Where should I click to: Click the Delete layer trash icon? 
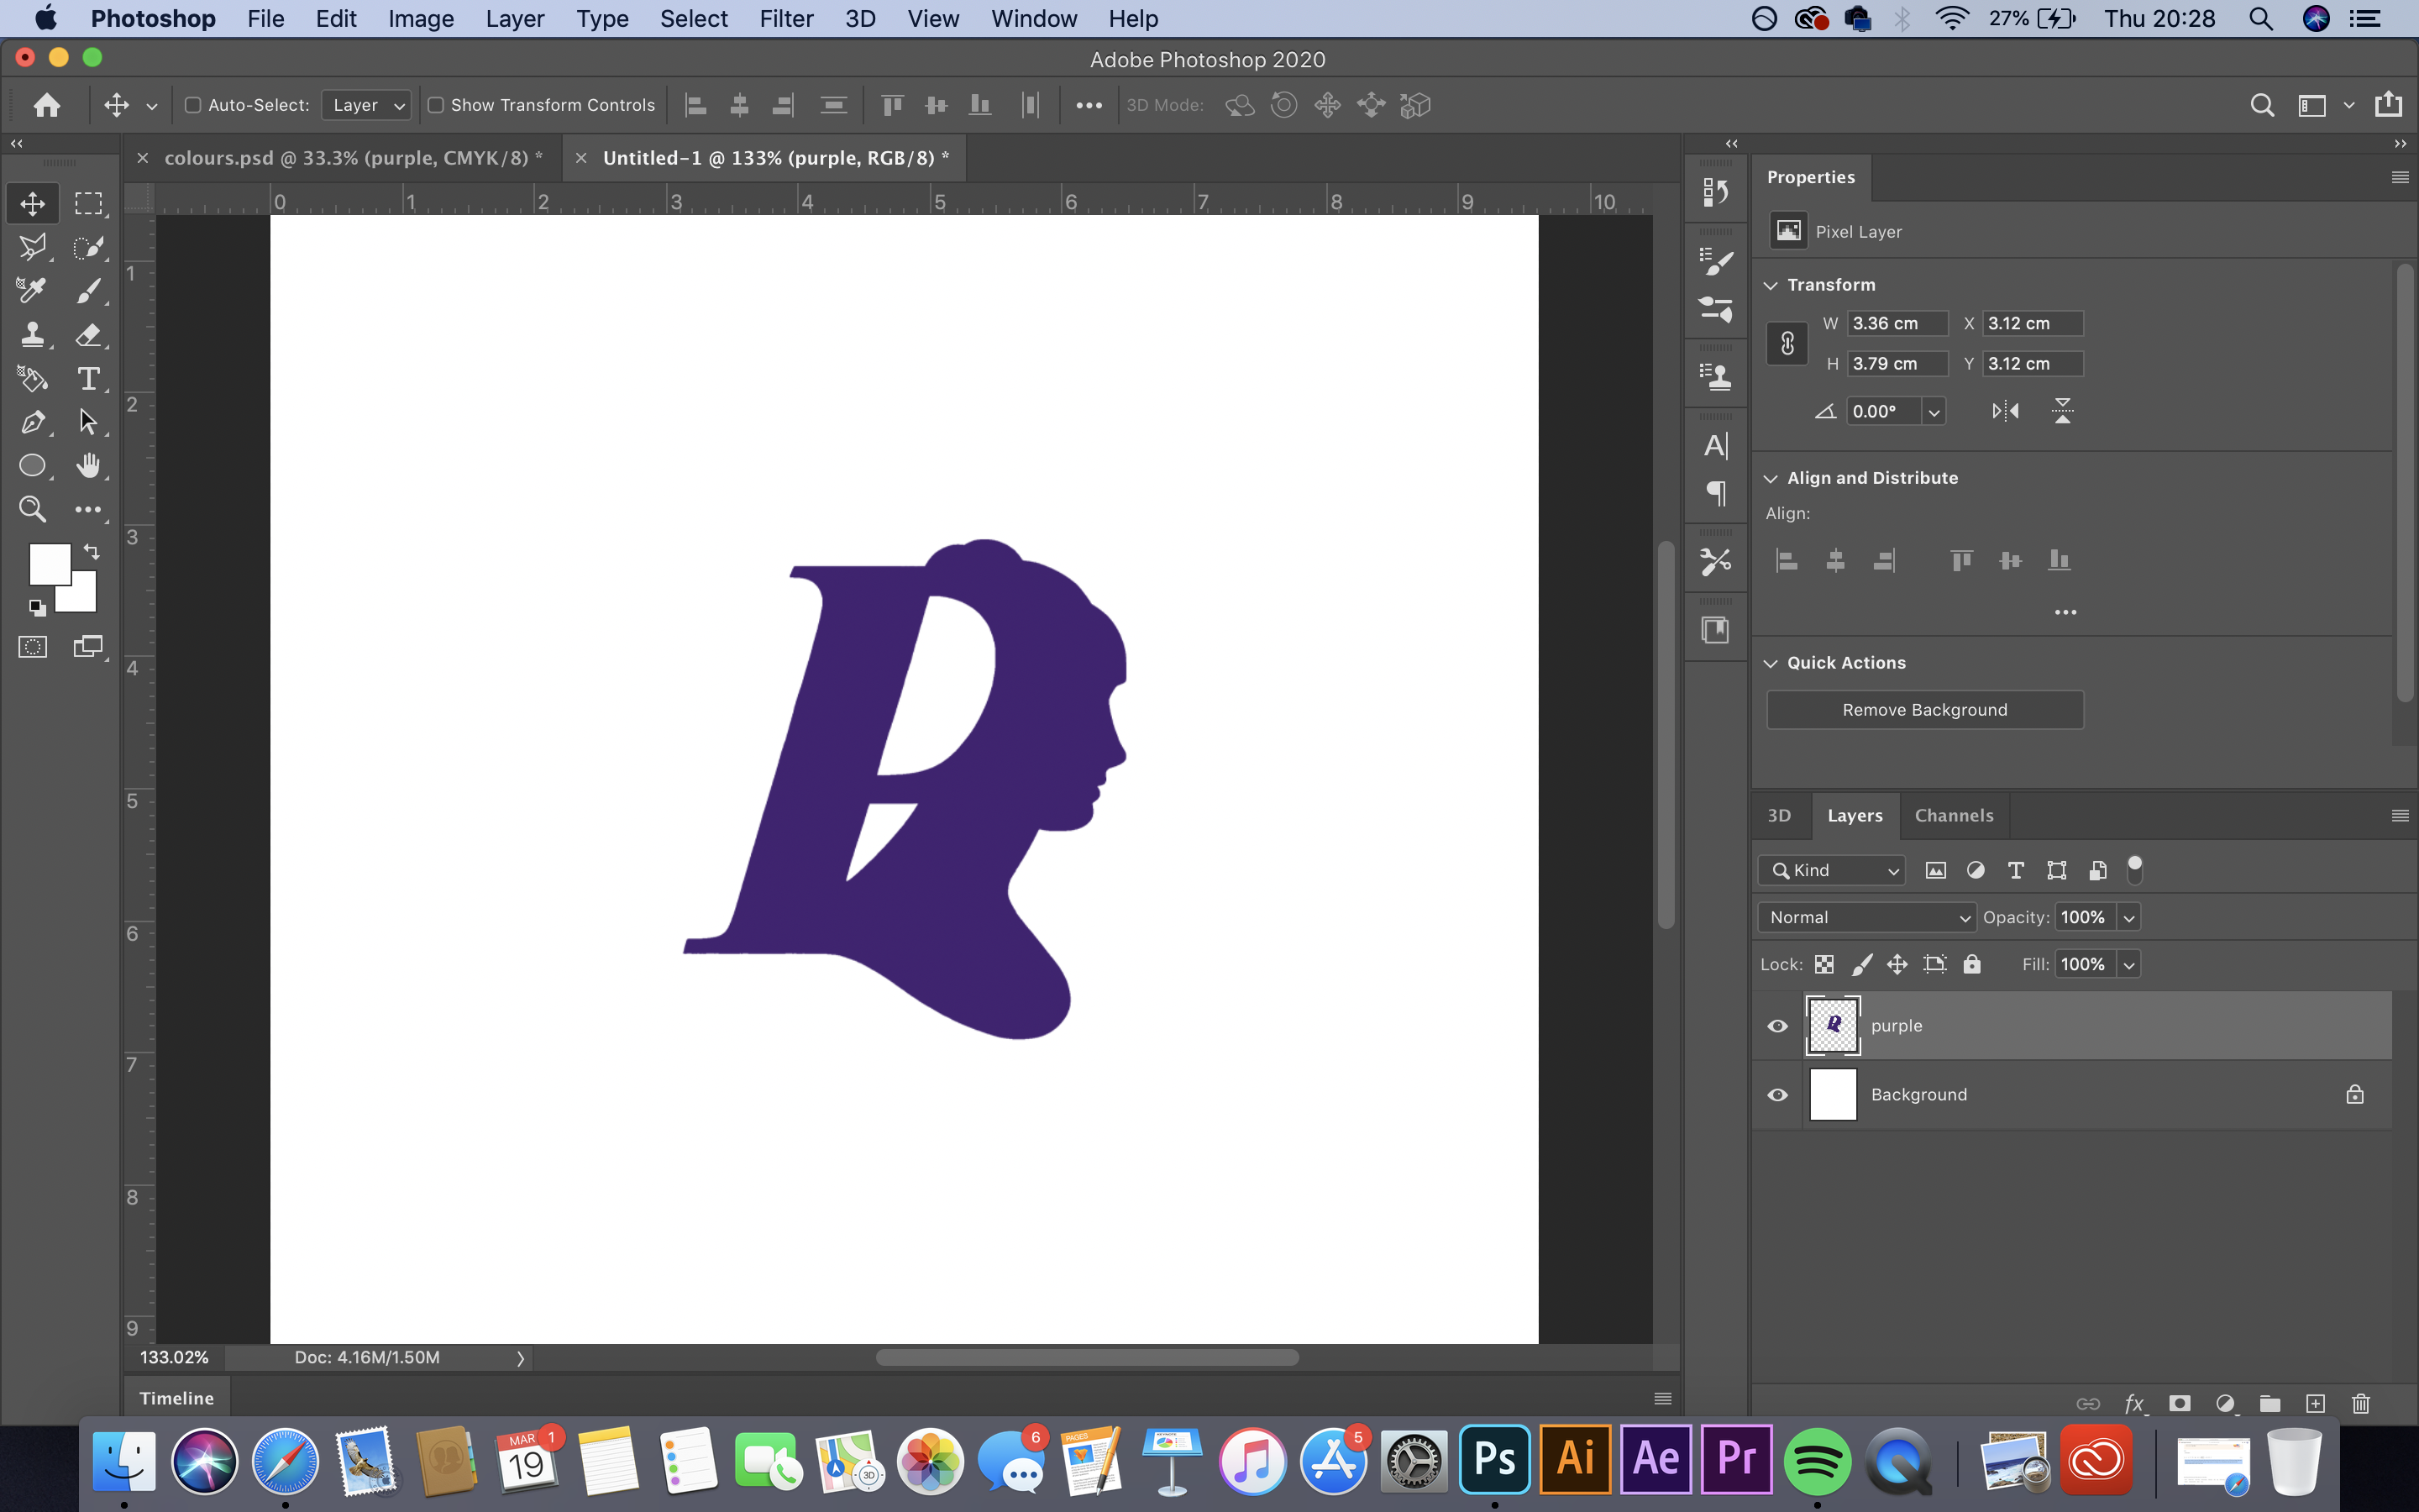click(x=2360, y=1403)
